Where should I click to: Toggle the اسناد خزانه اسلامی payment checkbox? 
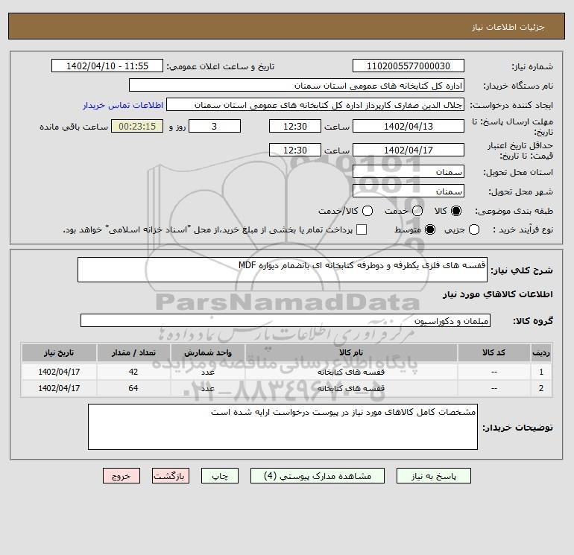pos(362,229)
